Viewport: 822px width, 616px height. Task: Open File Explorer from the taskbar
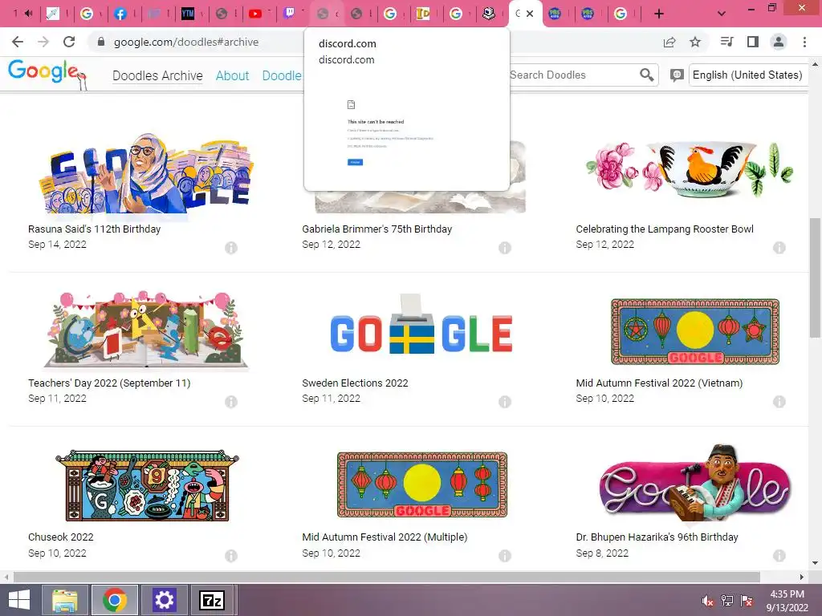(66, 600)
